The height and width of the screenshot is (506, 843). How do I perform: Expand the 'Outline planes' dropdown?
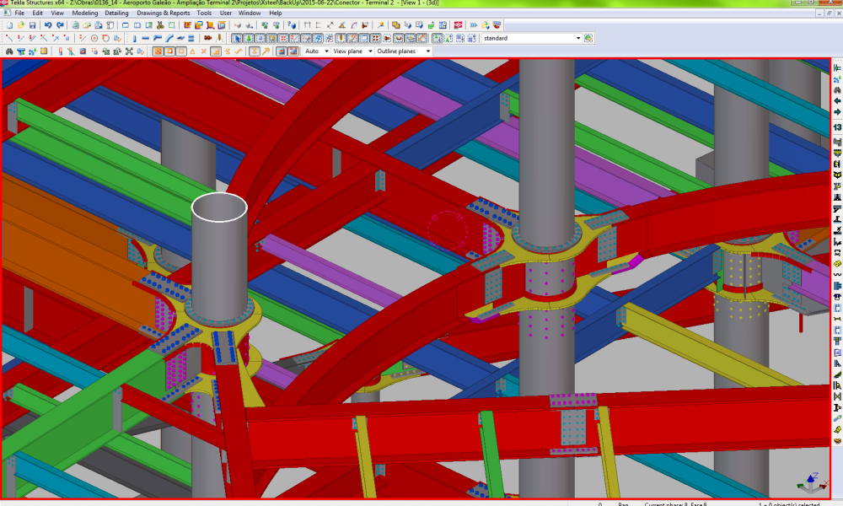pos(427,51)
